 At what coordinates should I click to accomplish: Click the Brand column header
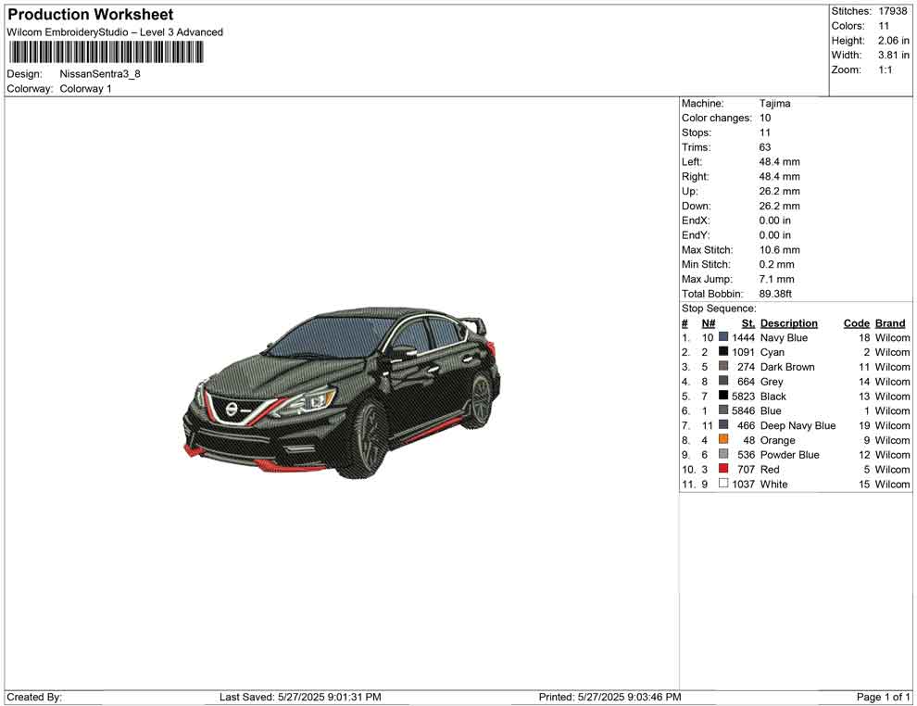890,323
